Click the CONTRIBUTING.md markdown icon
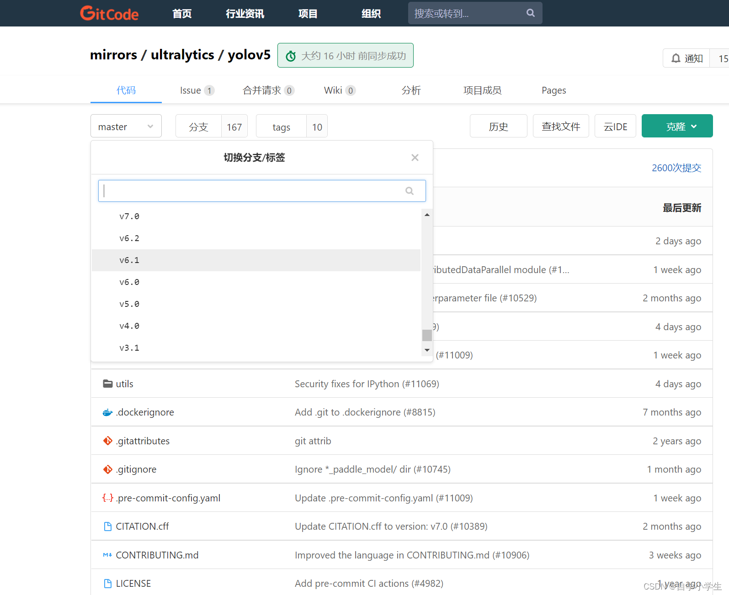The height and width of the screenshot is (595, 729). point(108,555)
